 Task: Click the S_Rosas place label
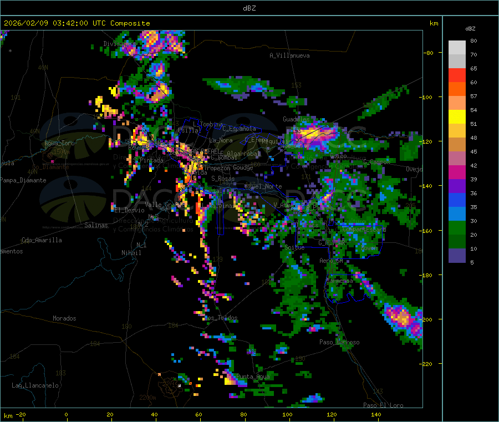click(223, 179)
